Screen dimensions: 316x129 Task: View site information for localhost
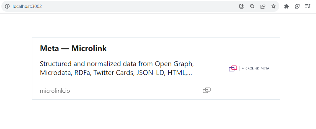pyautogui.click(x=7, y=6)
